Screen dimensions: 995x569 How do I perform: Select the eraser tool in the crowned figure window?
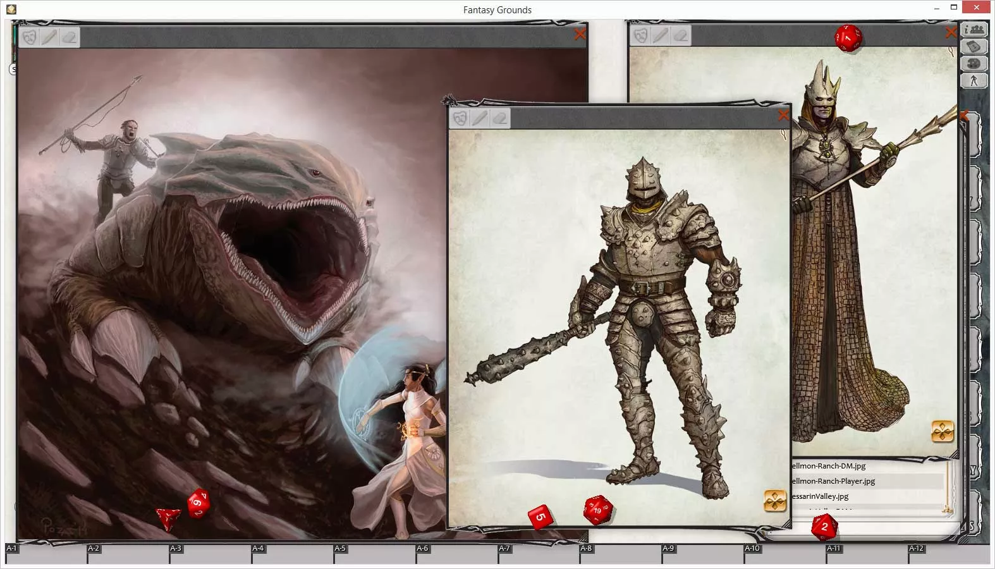tap(681, 35)
